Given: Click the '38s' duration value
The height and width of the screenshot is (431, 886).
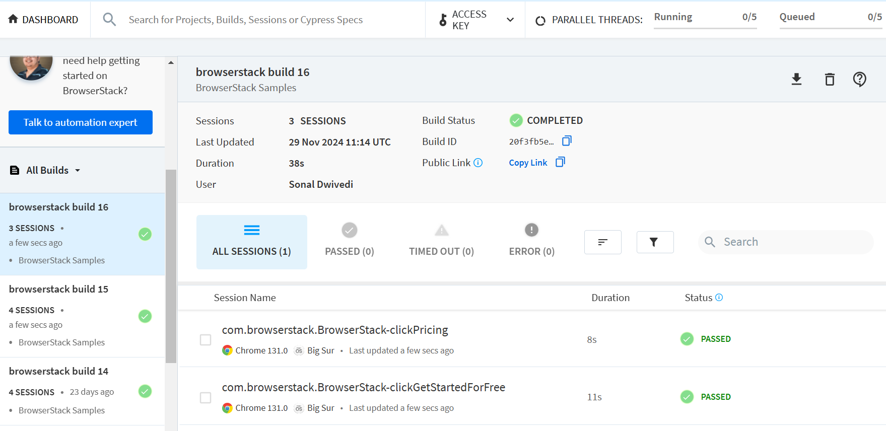Looking at the screenshot, I should tap(297, 163).
